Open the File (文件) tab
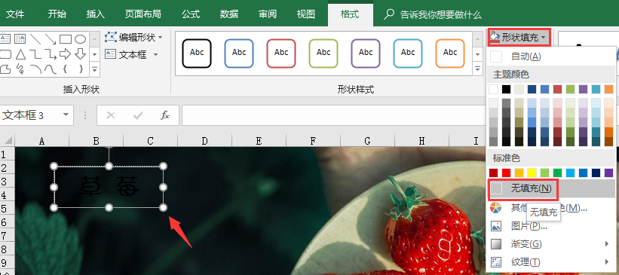This screenshot has width=619, height=275. tap(15, 14)
